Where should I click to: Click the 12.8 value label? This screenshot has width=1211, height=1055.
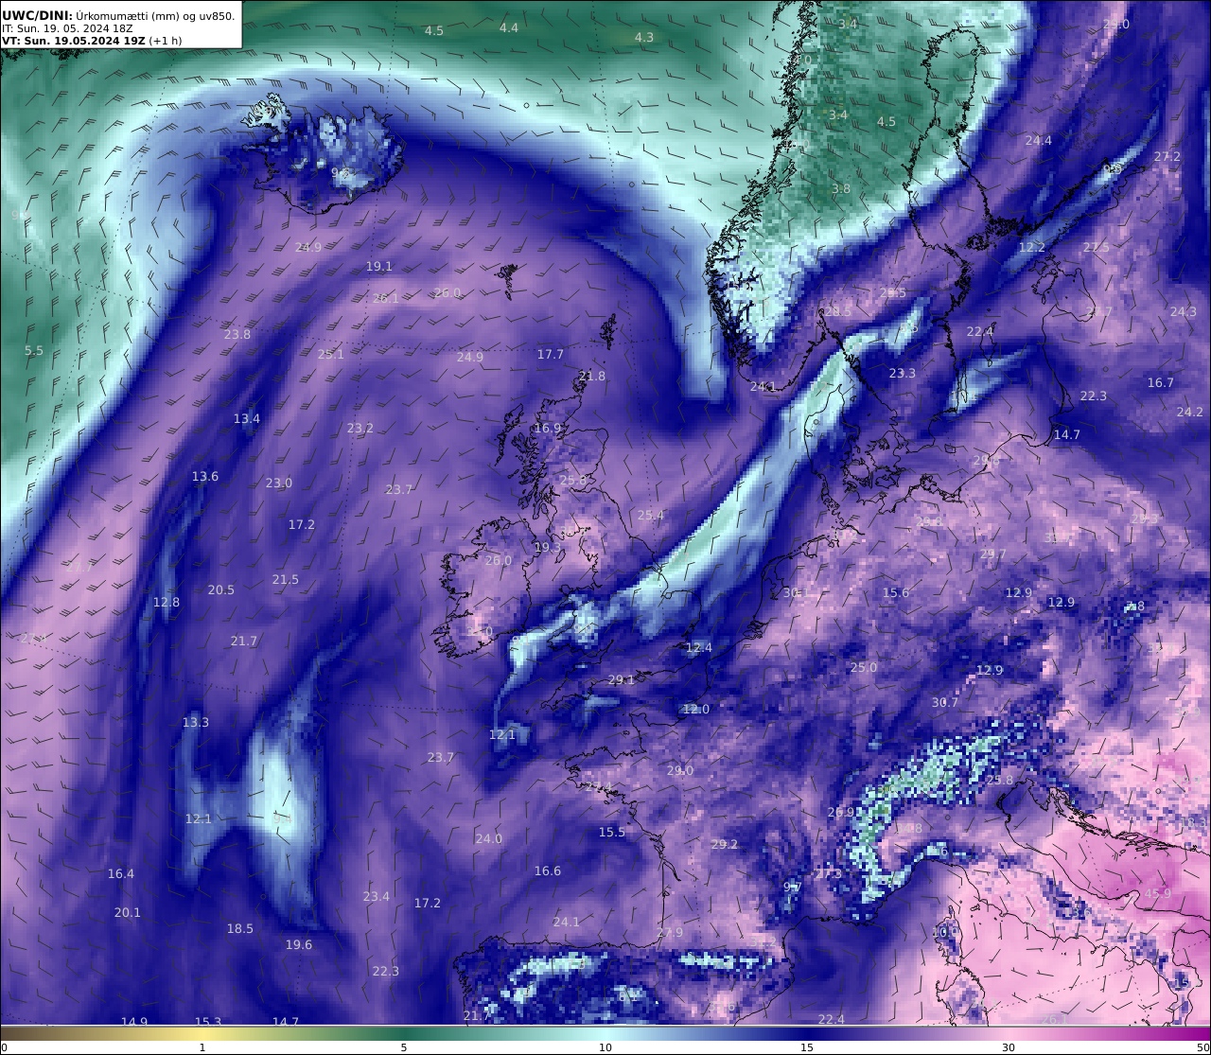coord(167,603)
